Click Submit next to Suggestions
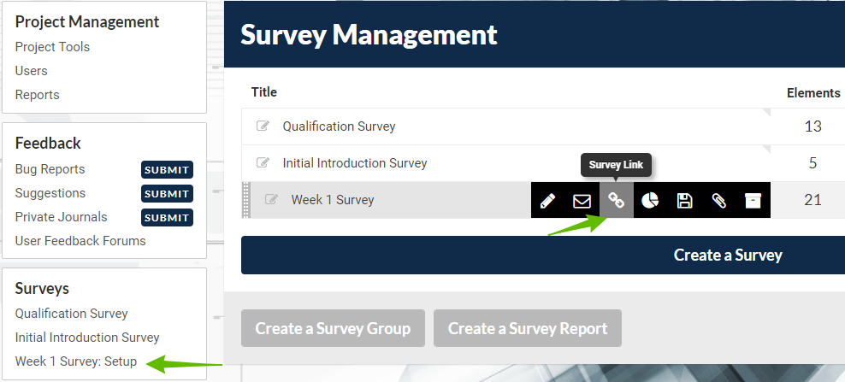This screenshot has width=845, height=382. point(167,193)
